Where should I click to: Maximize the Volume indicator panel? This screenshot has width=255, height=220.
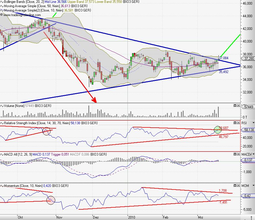point(235,106)
